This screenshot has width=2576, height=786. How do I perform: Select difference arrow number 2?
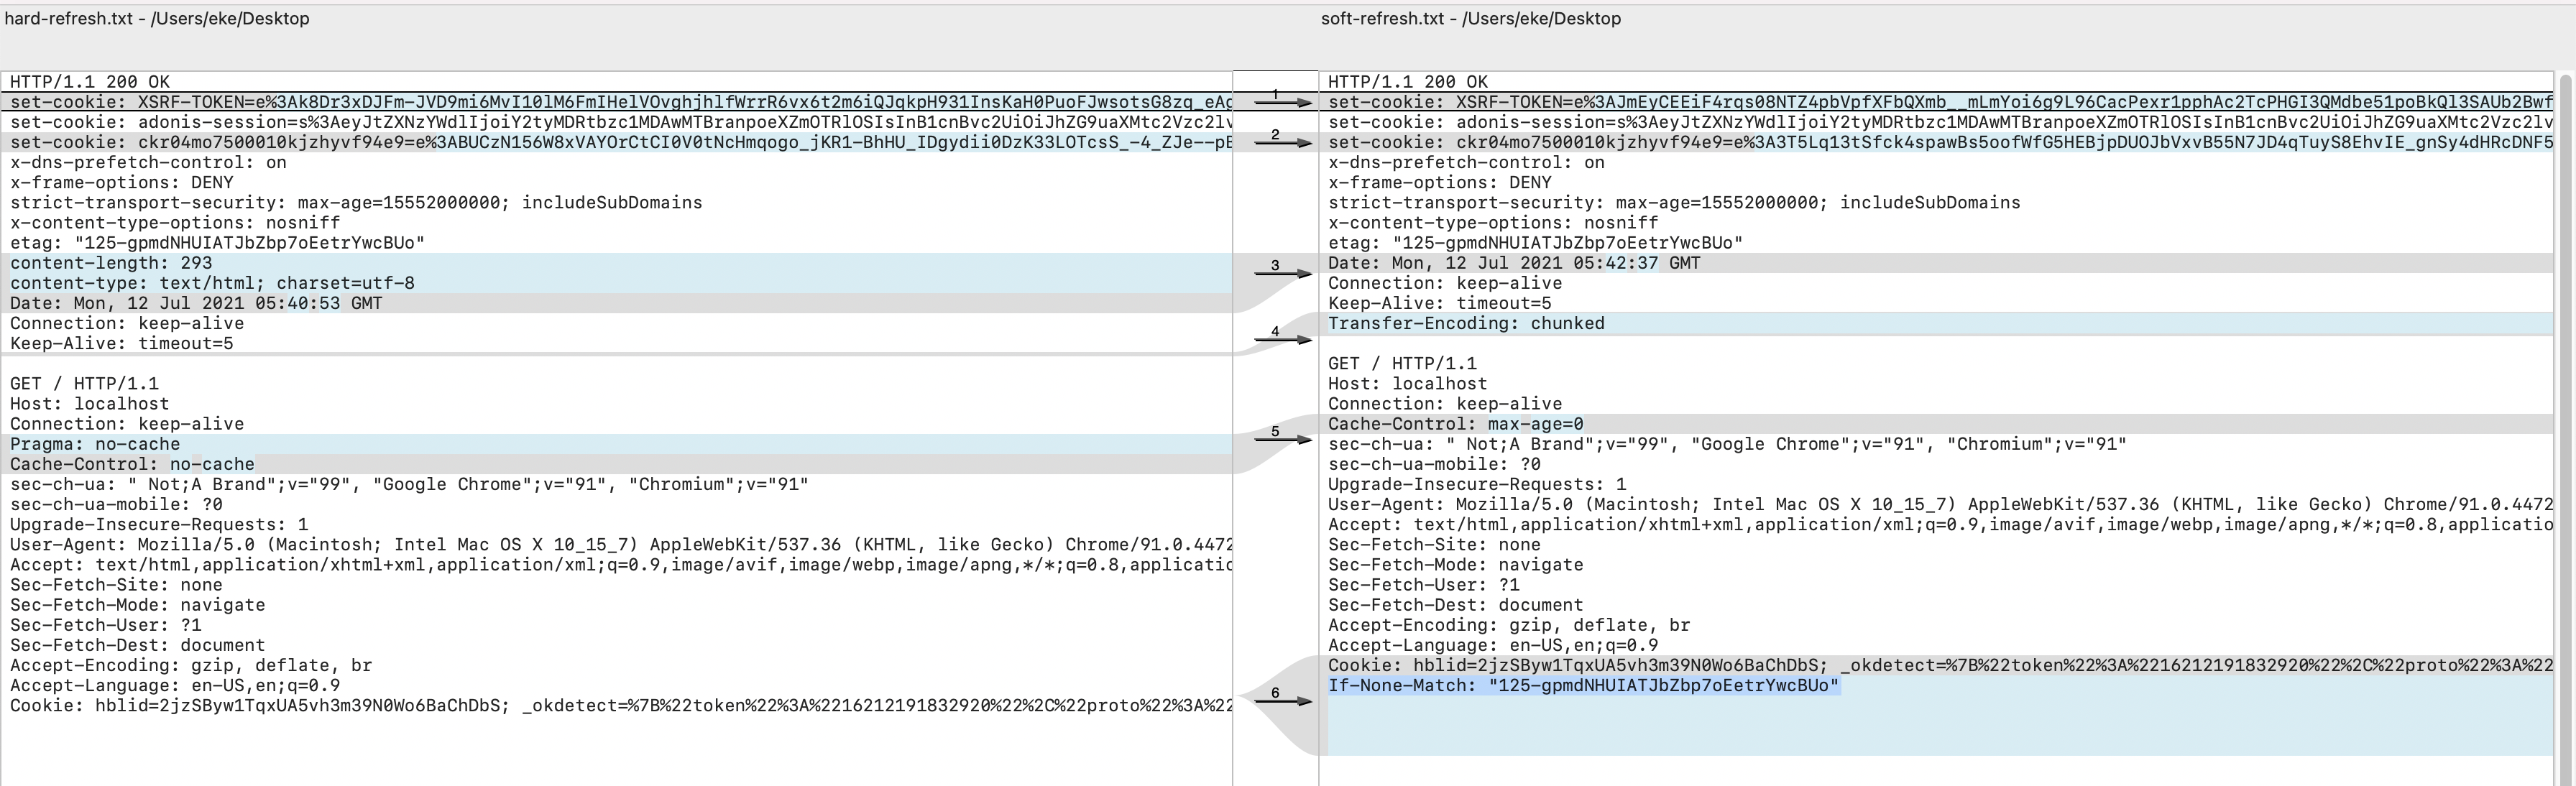(1283, 141)
